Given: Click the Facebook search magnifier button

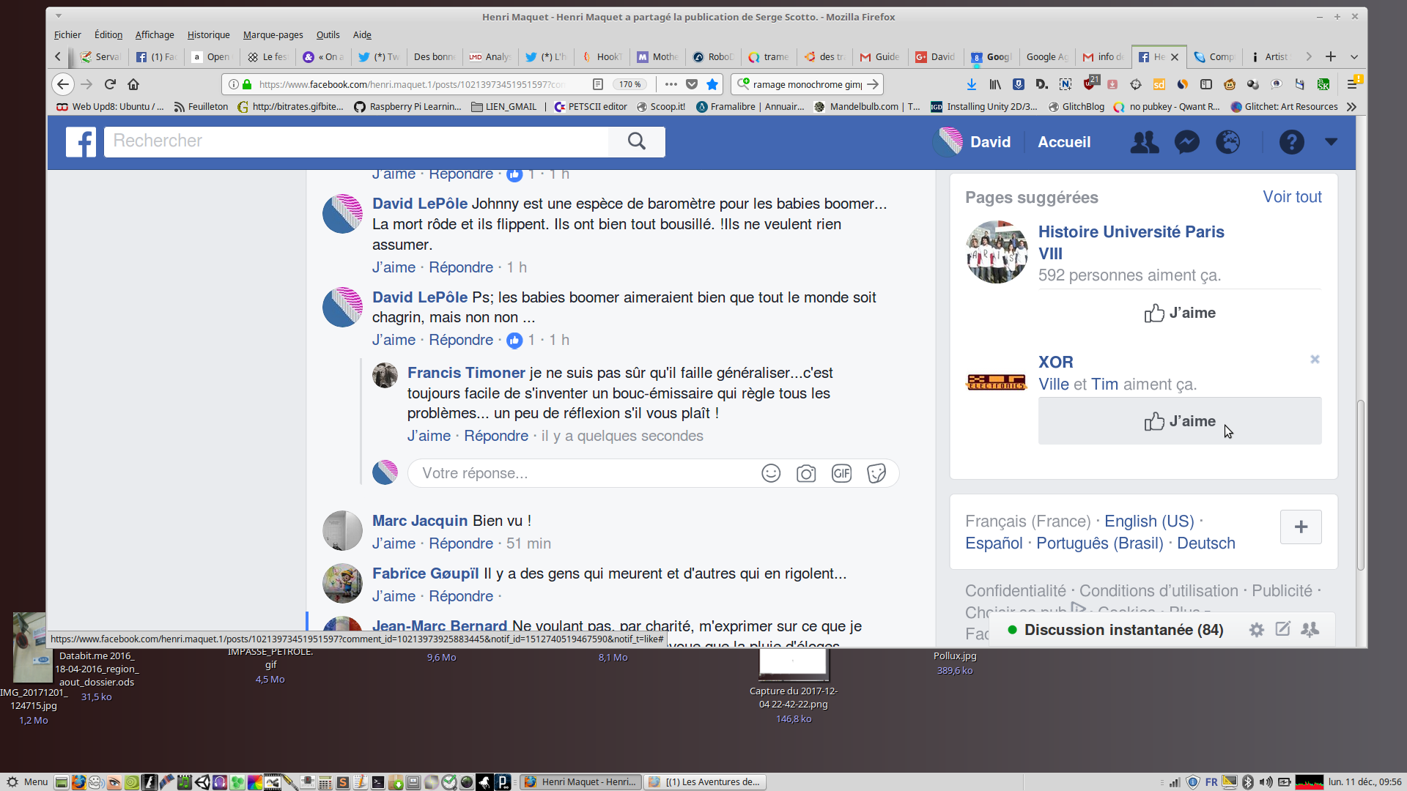Looking at the screenshot, I should point(636,141).
